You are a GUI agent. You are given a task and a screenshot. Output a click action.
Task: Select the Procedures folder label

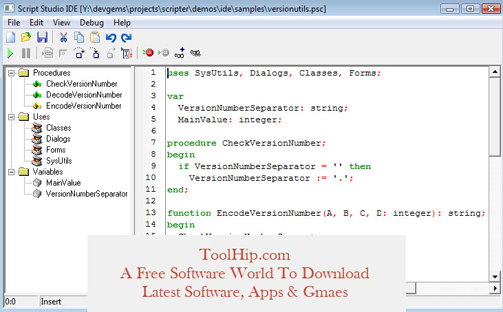(52, 73)
